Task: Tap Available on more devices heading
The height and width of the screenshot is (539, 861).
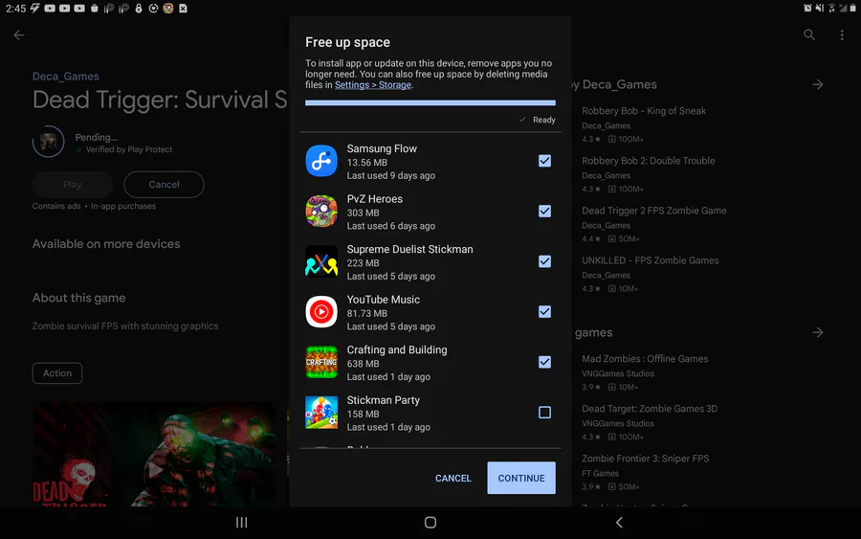Action: 106,244
